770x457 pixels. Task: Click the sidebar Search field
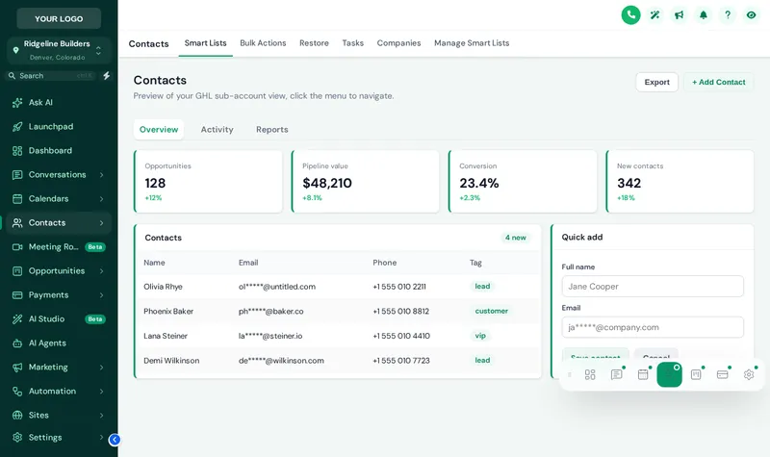click(x=52, y=76)
